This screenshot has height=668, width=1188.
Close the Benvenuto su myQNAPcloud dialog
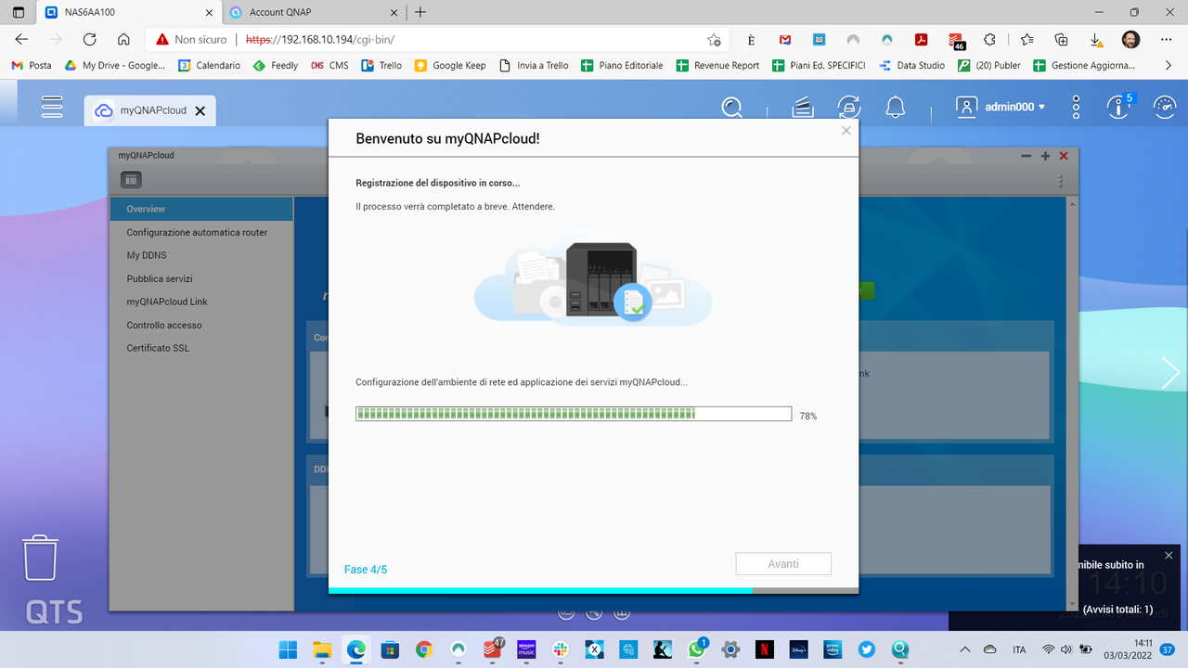[x=846, y=131]
